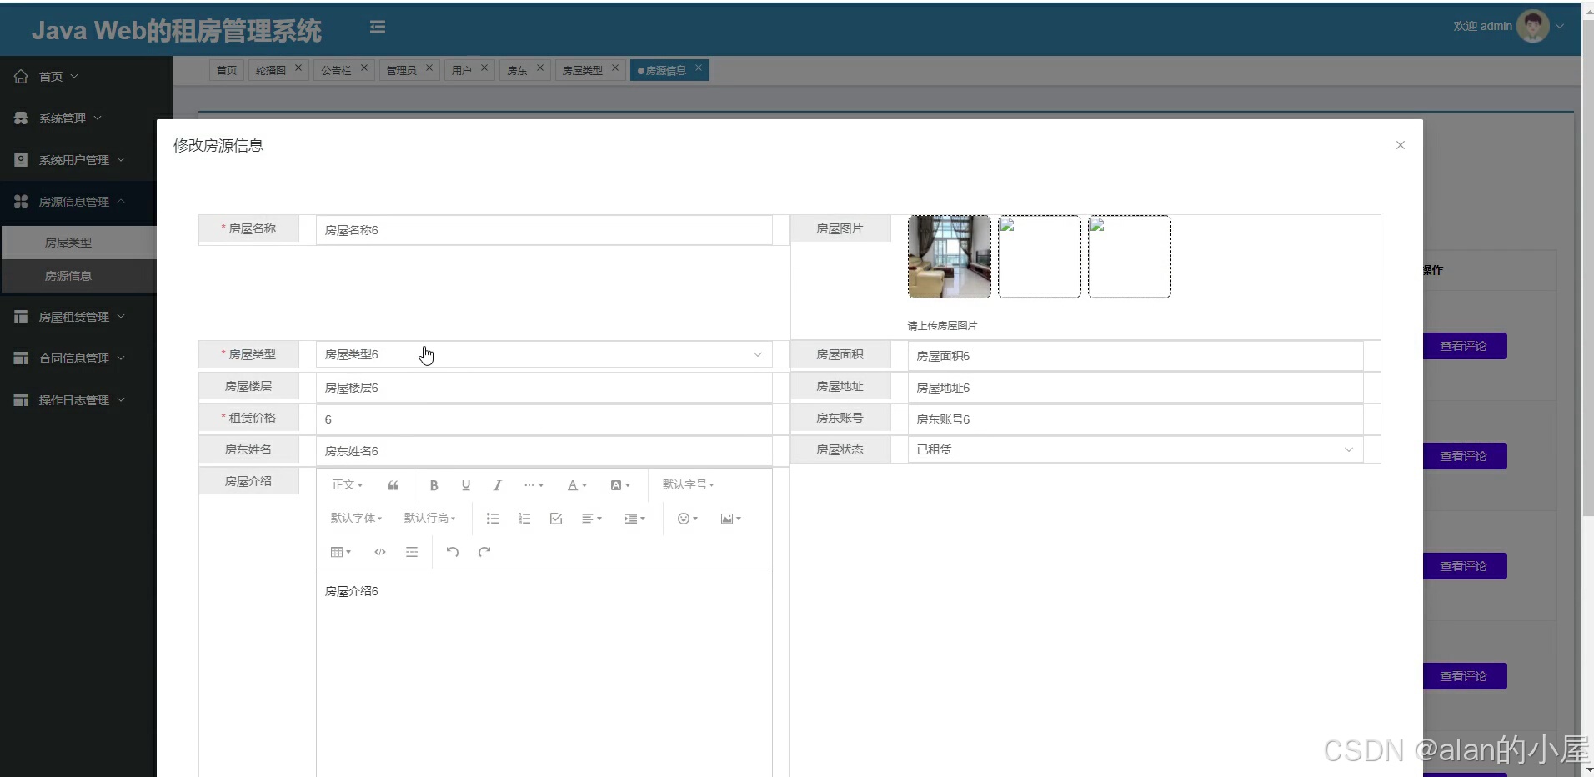Focus the 租赁价格 input field
This screenshot has width=1594, height=777.
544,419
